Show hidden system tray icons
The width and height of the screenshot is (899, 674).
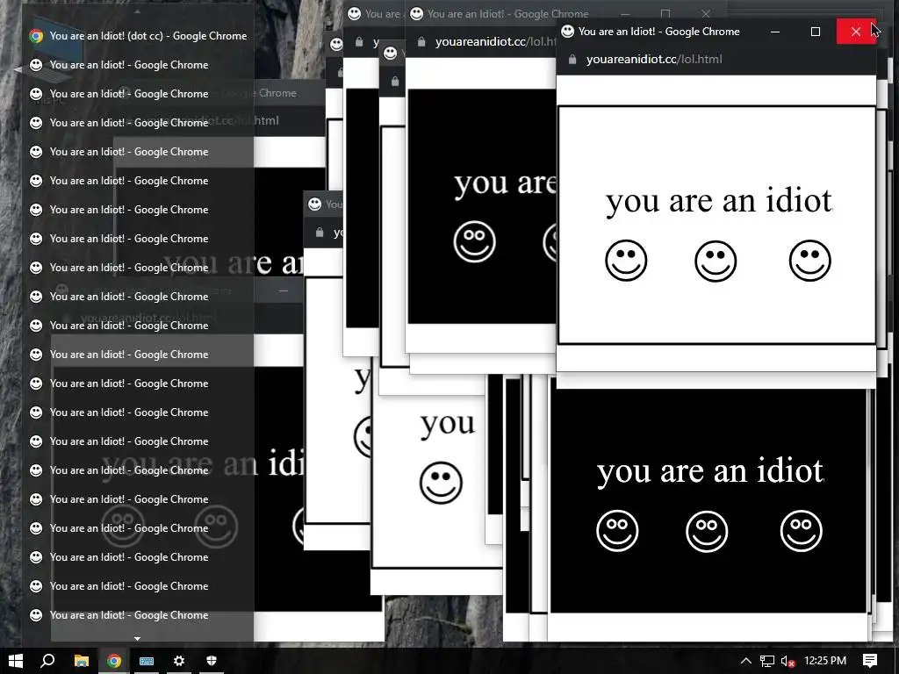click(746, 661)
